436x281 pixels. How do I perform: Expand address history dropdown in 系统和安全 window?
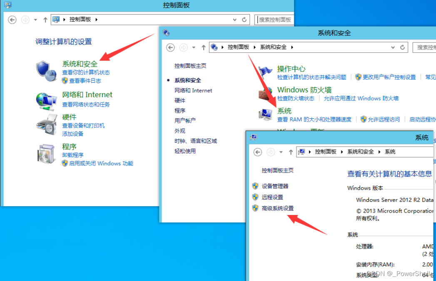tap(393, 47)
